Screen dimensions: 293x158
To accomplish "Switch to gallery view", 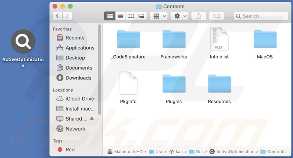I will (141, 16).
